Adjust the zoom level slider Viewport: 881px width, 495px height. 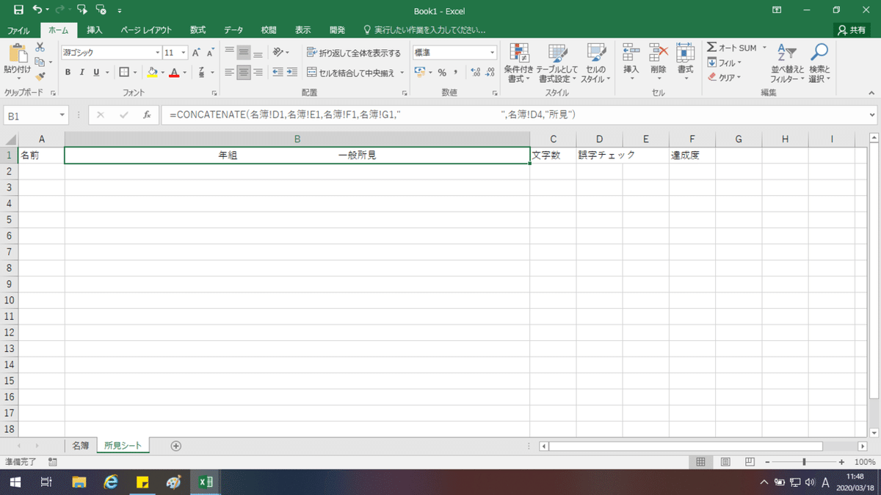point(804,462)
